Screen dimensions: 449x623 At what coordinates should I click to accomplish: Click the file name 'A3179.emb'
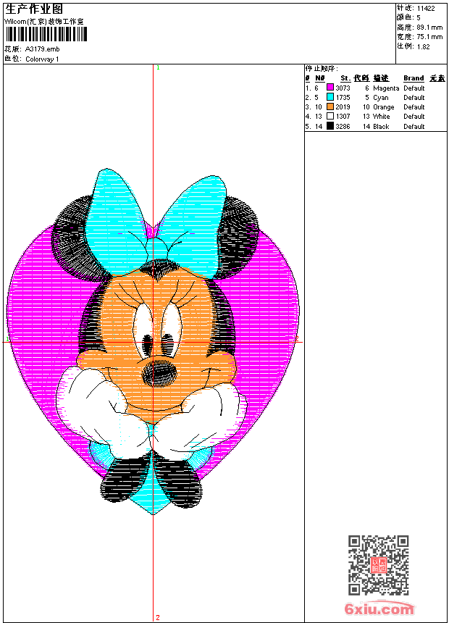point(43,49)
